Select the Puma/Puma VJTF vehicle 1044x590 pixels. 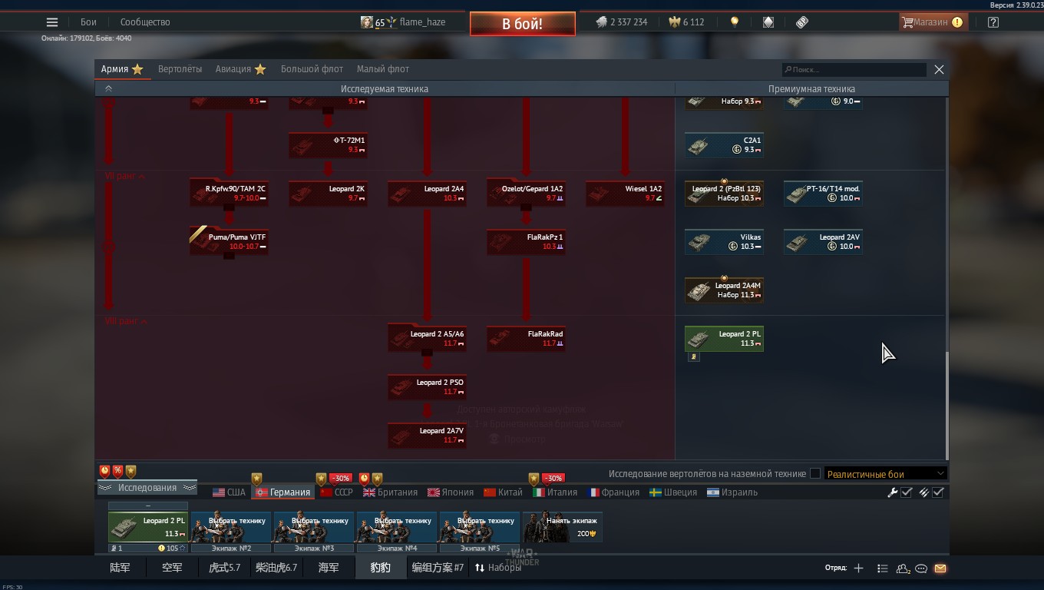(229, 241)
